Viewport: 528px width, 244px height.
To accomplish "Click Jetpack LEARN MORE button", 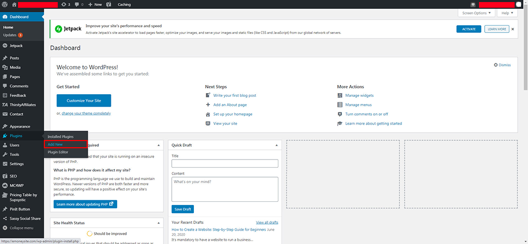I will [497, 29].
